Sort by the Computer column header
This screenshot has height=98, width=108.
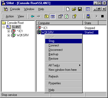(60, 23)
